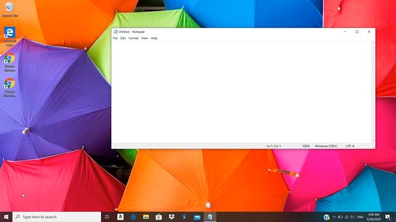Click 'Ln 1, Col 1' in status bar

(273, 146)
